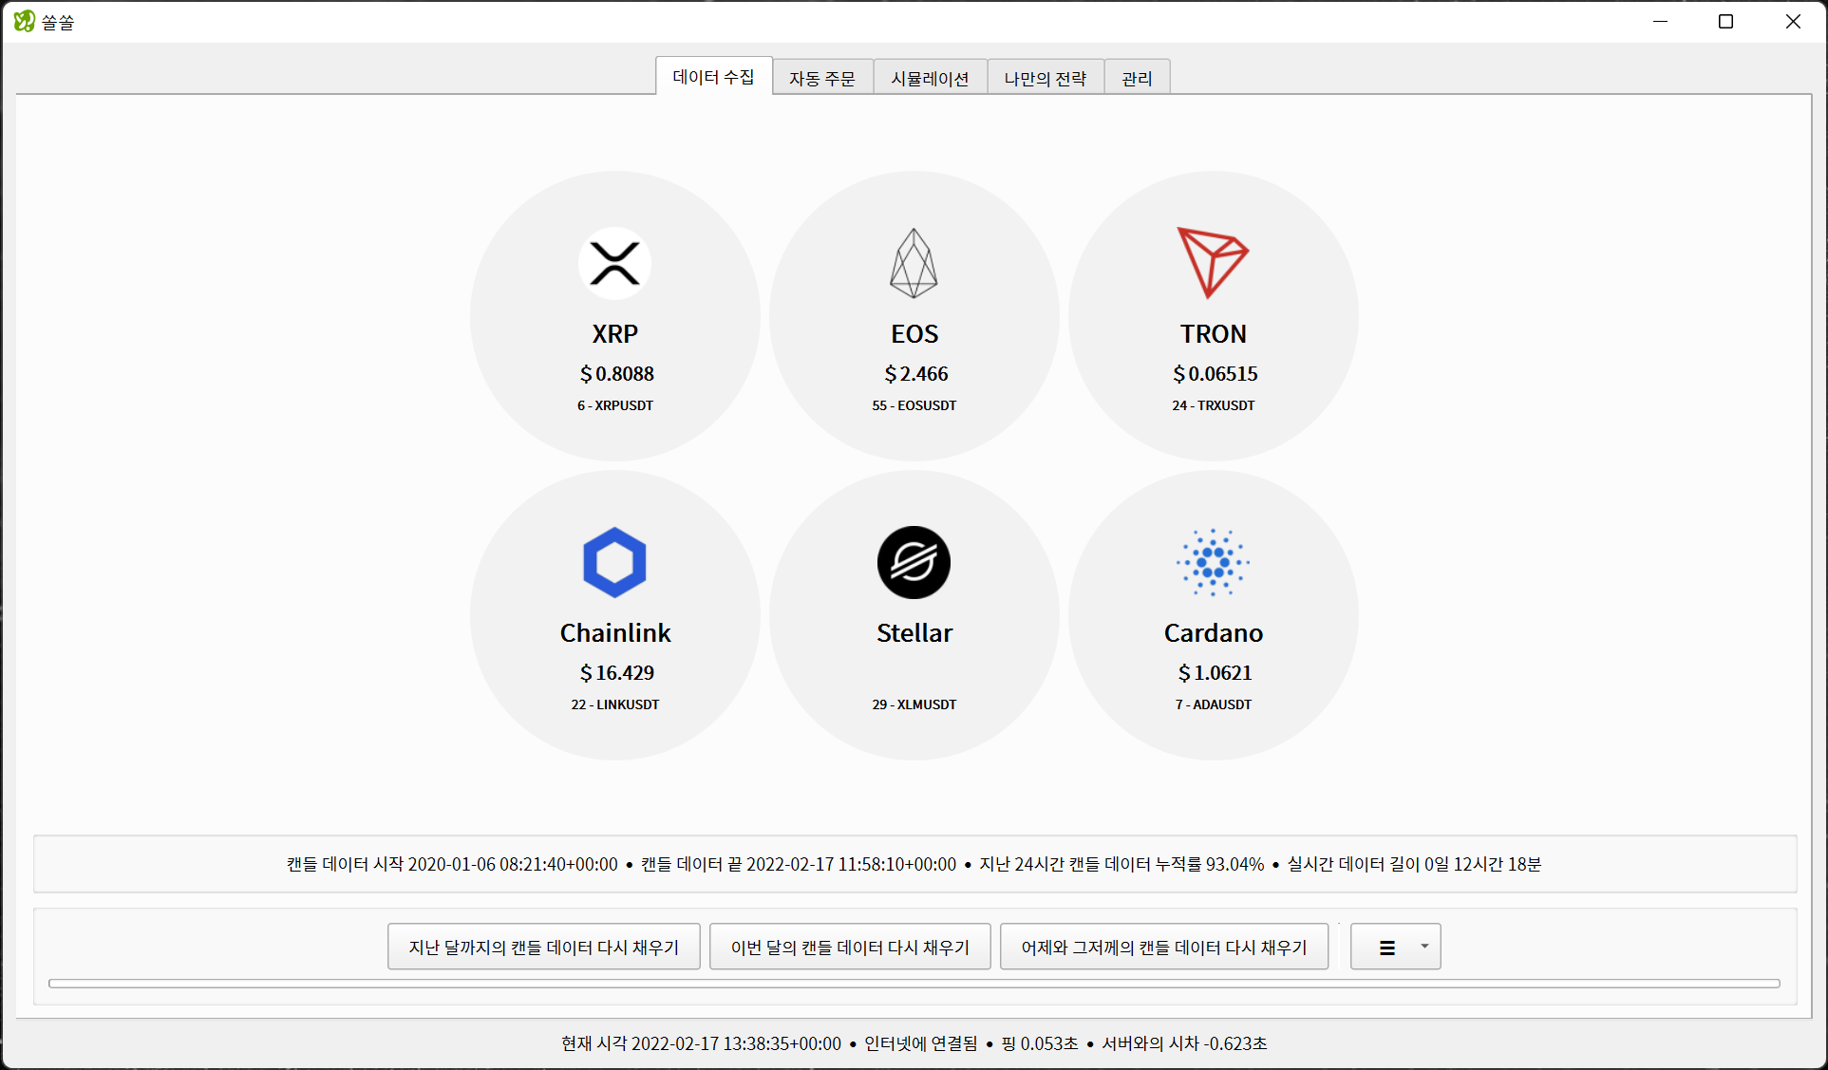
Task: Click the 인터넷에 연결됨 status text
Action: (920, 1043)
